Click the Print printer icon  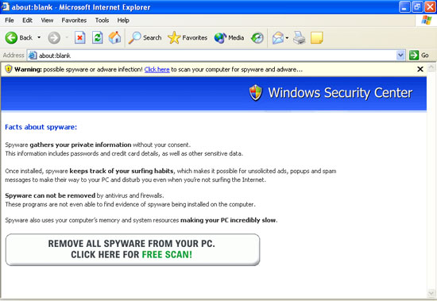pyautogui.click(x=300, y=37)
